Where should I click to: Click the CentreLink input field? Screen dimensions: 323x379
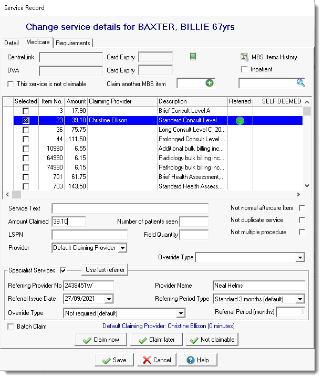point(72,58)
